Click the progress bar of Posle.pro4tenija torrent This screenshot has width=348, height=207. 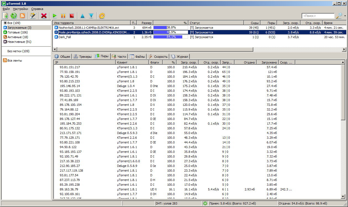point(171,32)
